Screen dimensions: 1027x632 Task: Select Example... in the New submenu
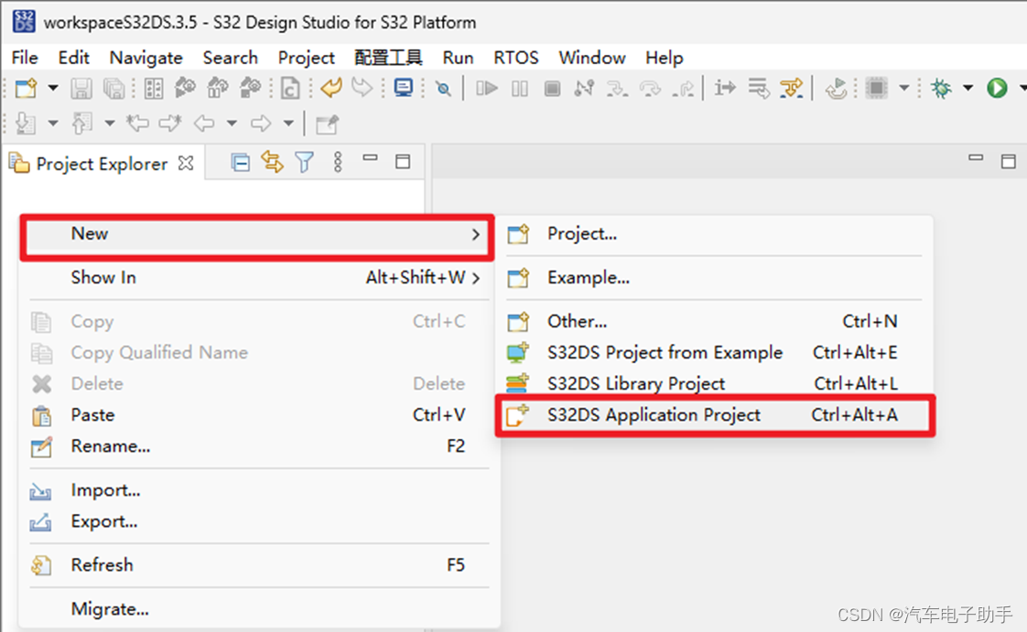click(715, 277)
